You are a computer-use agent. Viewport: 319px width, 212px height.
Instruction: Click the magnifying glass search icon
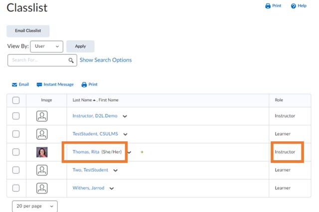click(72, 60)
